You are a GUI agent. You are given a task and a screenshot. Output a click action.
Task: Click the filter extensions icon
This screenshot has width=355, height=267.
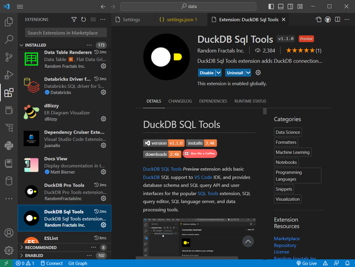(74, 19)
